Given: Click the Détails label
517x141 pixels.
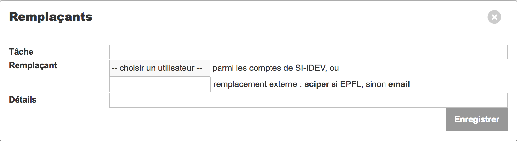Looking at the screenshot, I should point(23,100).
